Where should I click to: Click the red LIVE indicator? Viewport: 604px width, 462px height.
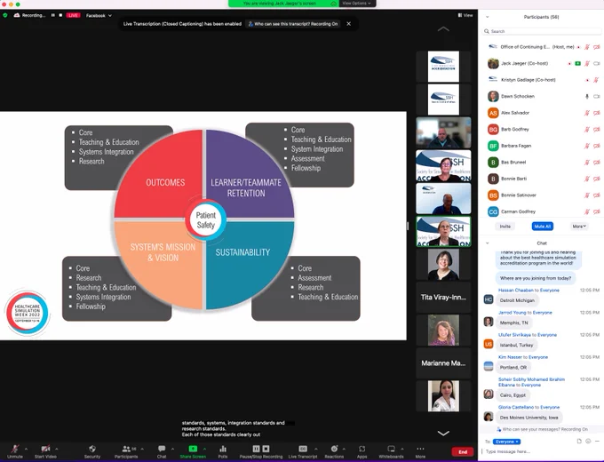pos(73,15)
